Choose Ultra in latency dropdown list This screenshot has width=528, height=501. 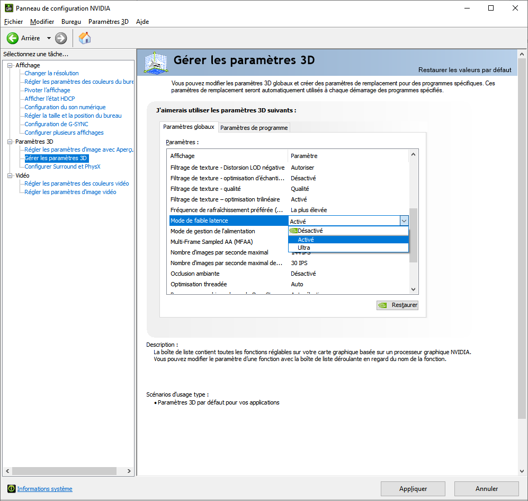click(x=348, y=248)
